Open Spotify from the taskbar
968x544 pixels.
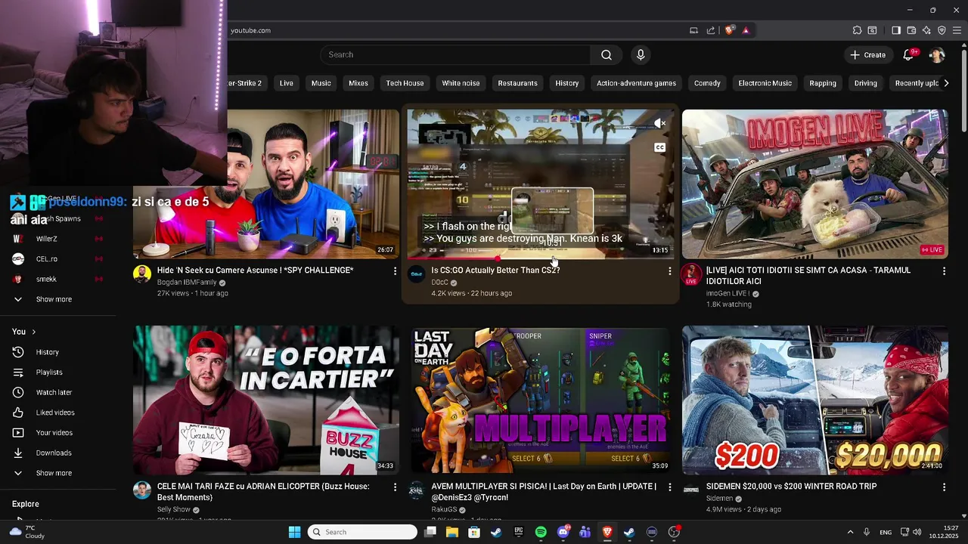541,532
